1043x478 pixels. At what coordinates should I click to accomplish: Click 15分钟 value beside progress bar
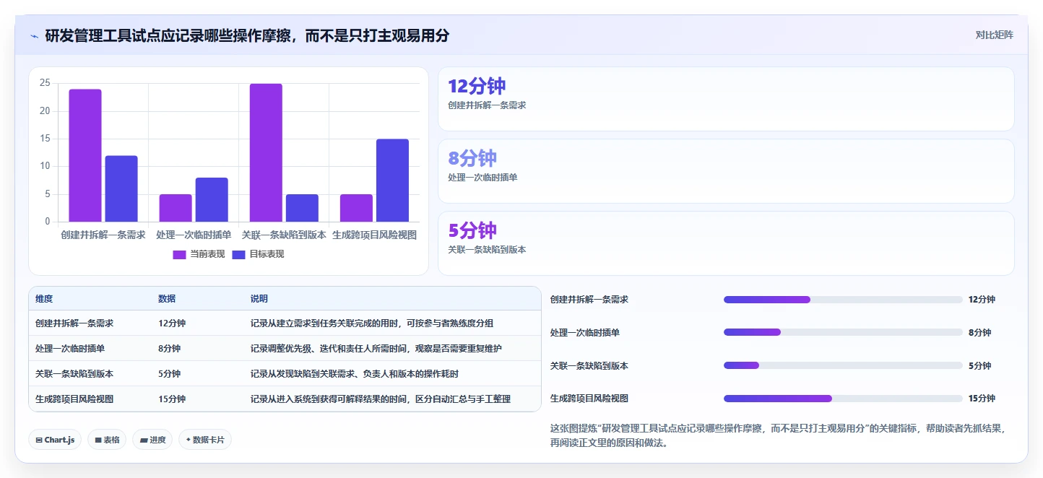pos(982,399)
